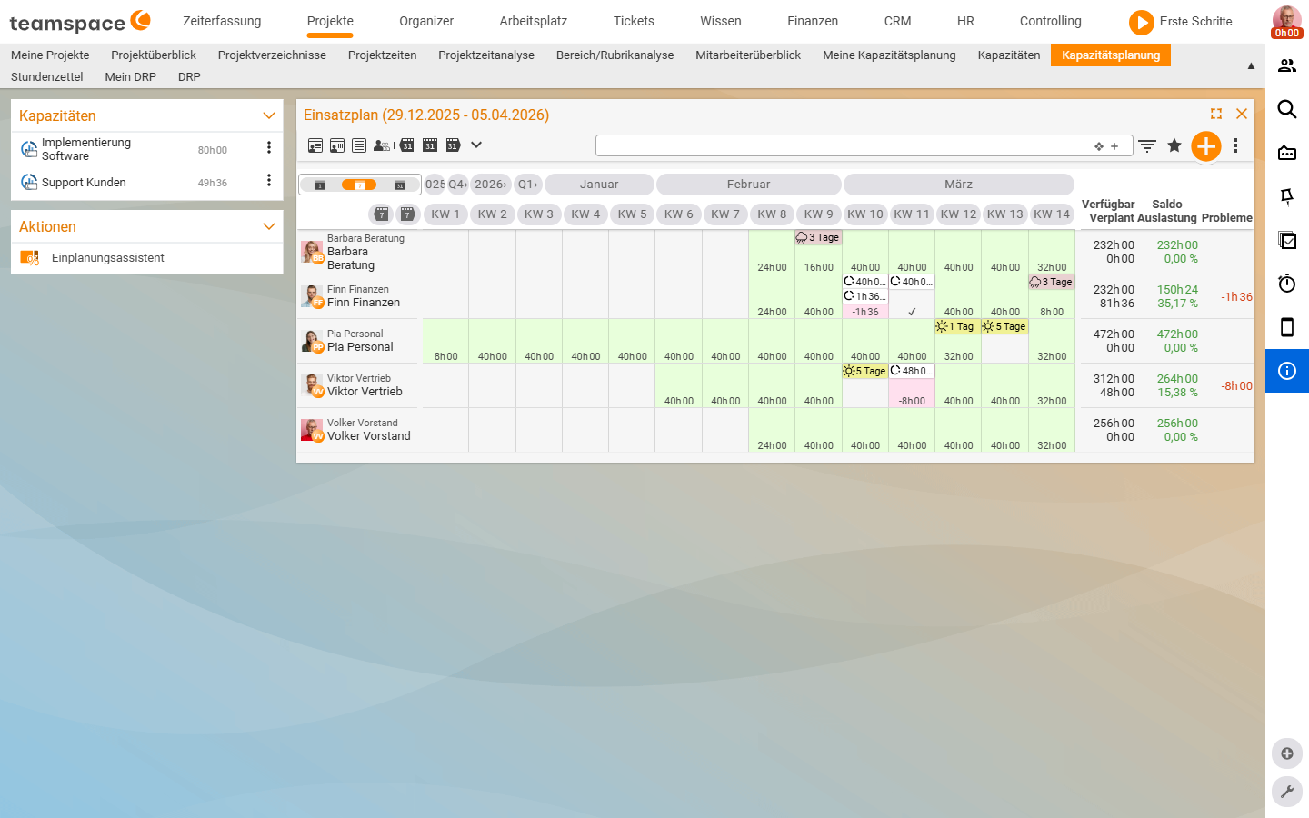Screen dimensions: 1309x818
Task: Collapse the Kapazitäten panel
Action: pyautogui.click(x=269, y=115)
